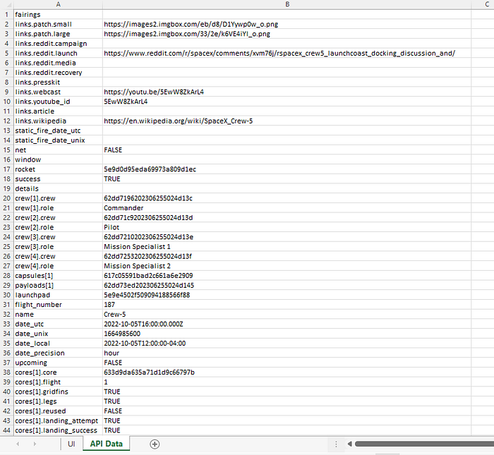
Task: Select launchpad id 5e9e4502f509094188566f88
Action: (287, 295)
